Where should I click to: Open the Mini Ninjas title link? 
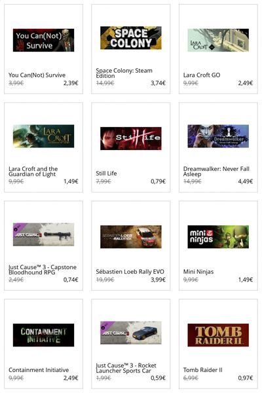198,272
